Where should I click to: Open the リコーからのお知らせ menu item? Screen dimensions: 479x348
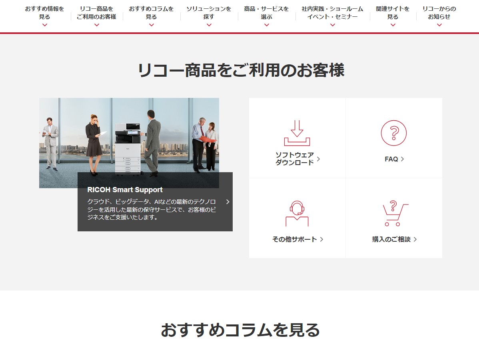439,13
